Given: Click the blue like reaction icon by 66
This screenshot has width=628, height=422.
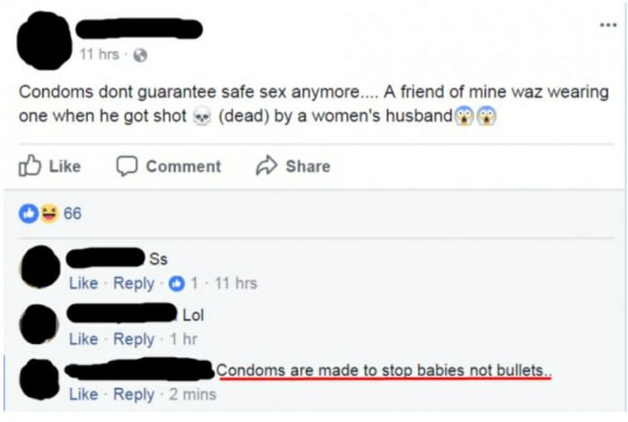Looking at the screenshot, I should pos(29,213).
